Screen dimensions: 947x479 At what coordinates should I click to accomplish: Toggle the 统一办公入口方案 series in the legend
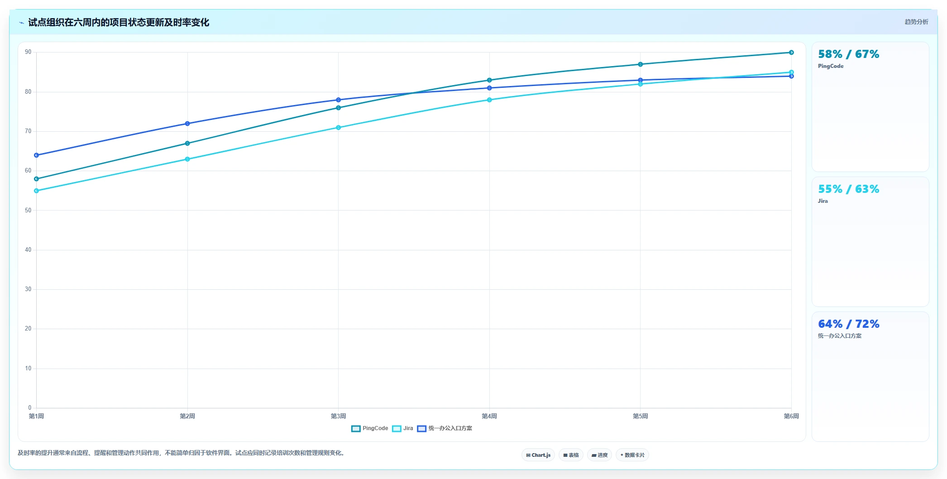point(445,428)
